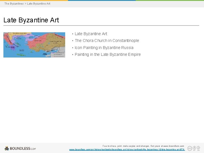Click the Creative Commons share-alike SA icon
204x153 pixels.
pos(198,148)
